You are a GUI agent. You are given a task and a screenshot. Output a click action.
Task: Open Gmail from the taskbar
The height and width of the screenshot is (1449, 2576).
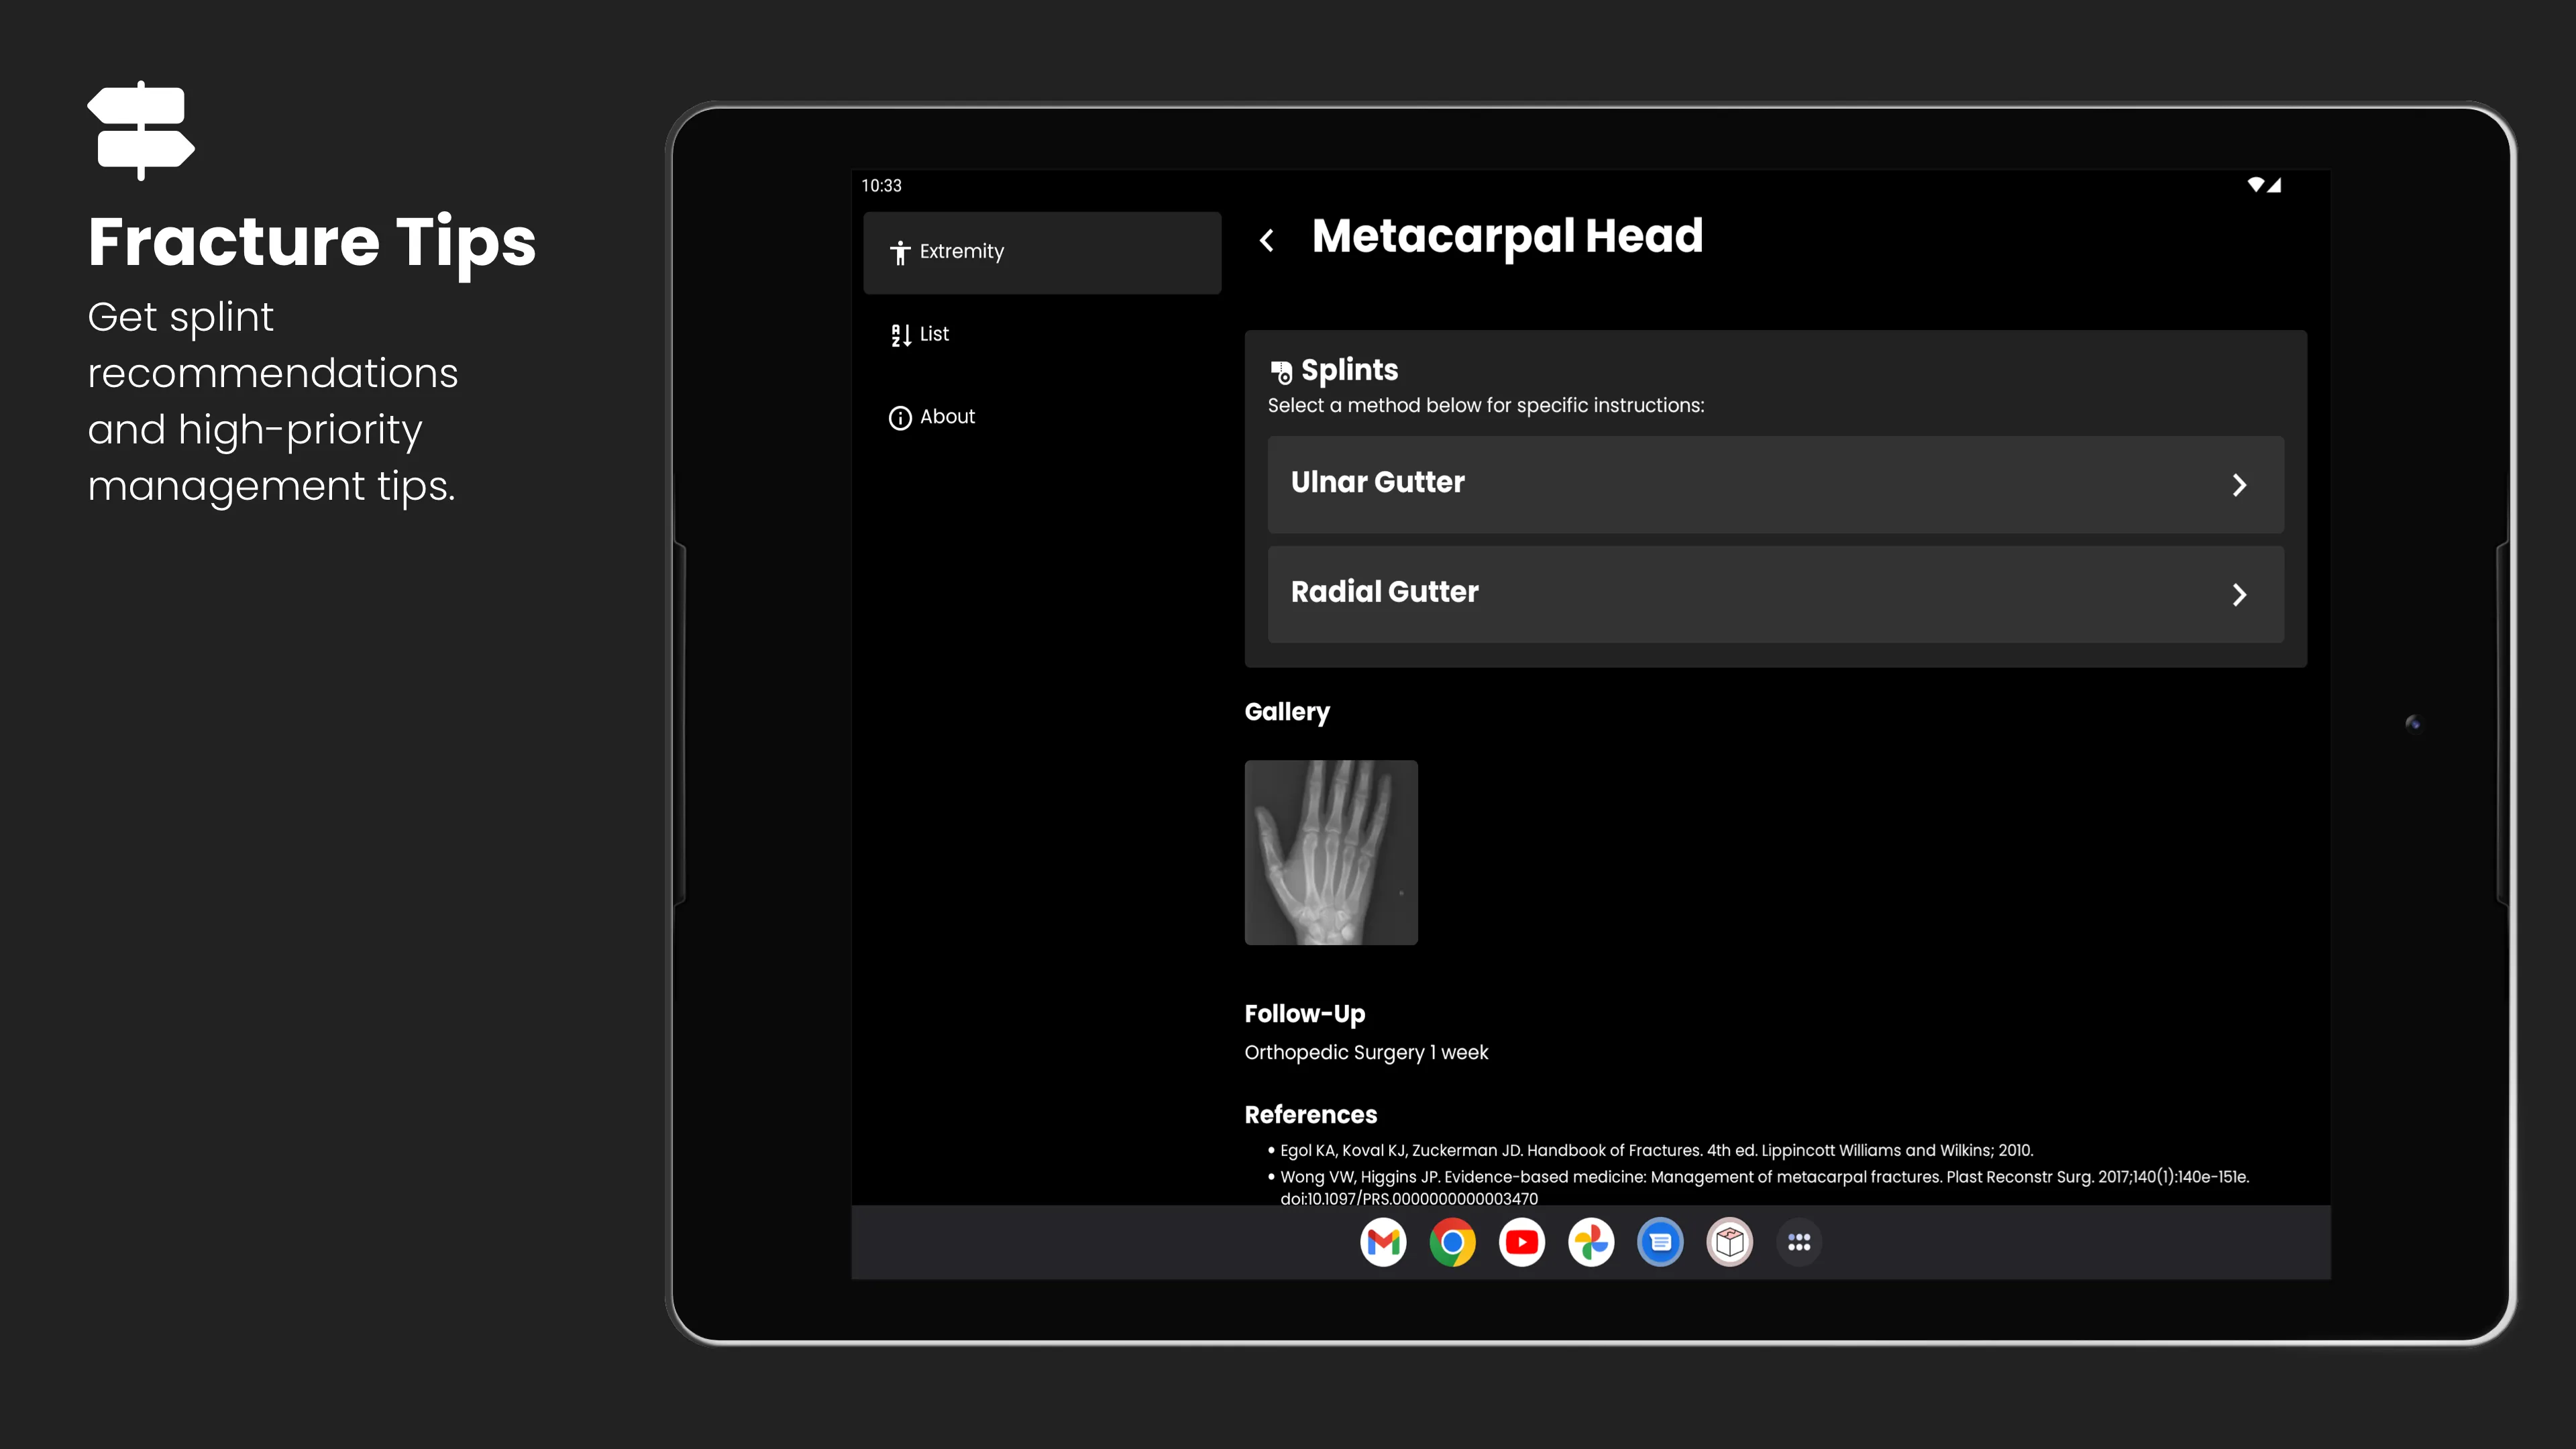1382,1240
